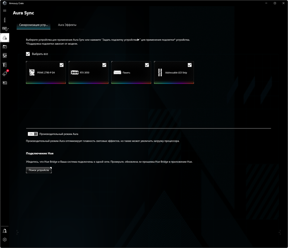Select the PRIME Z790-P D4 label
Viewport: 288px width, 248px height.
coord(46,72)
